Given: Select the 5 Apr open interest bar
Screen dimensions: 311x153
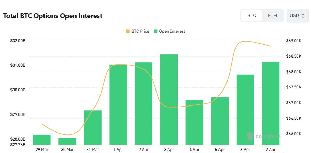Looking at the screenshot, I should [x=220, y=121].
